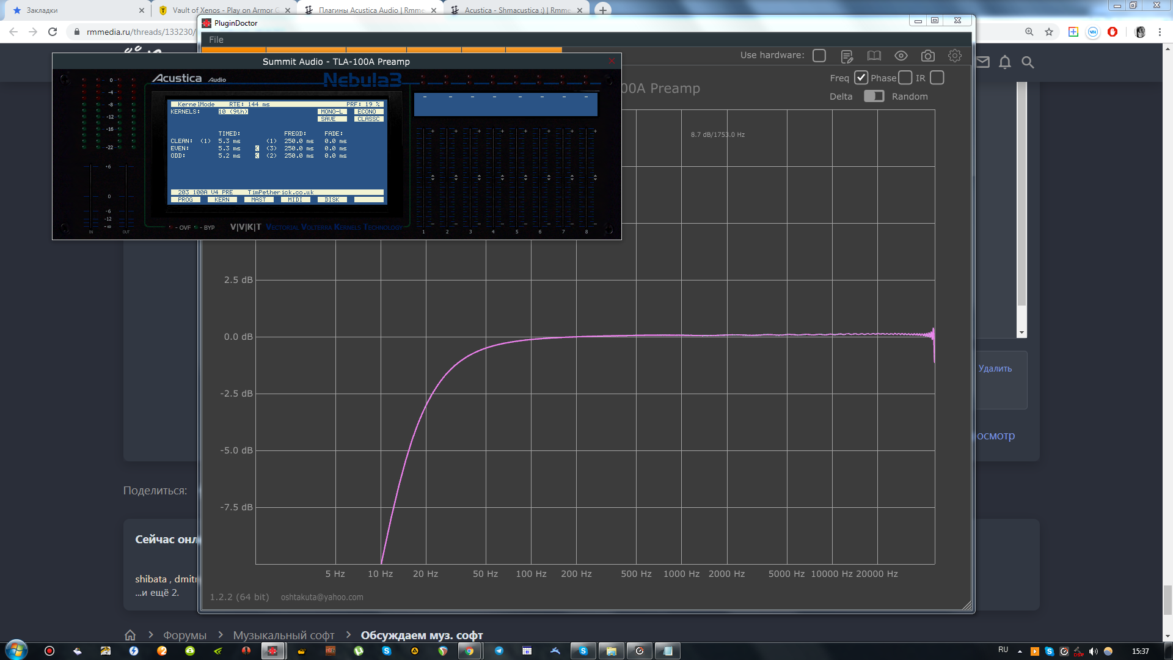Open Windows Start button

[16, 650]
